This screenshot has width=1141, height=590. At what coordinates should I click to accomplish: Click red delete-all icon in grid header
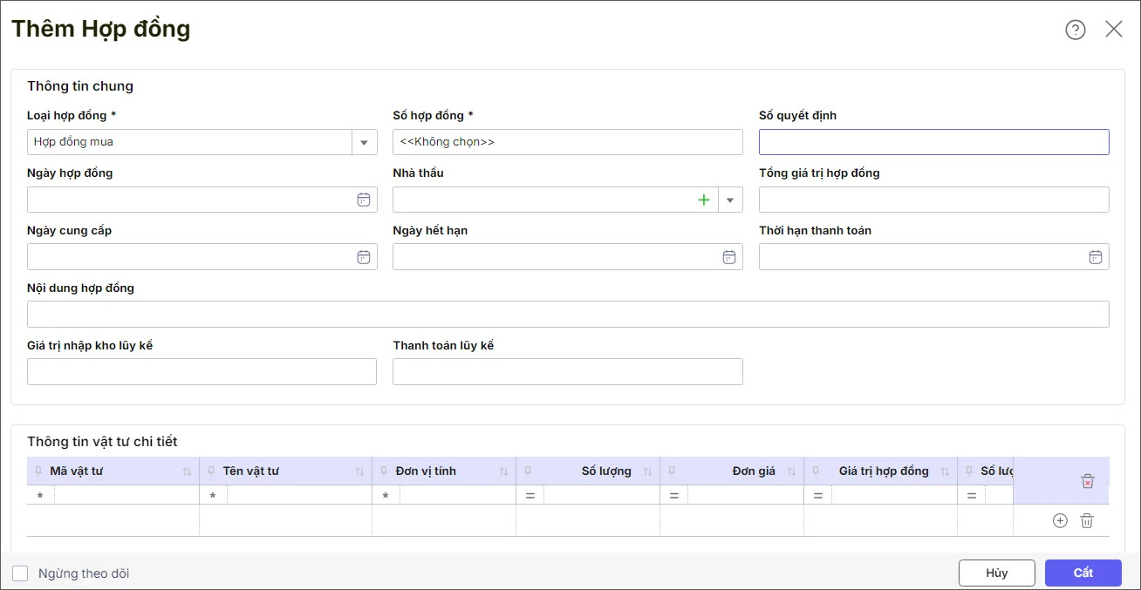pyautogui.click(x=1087, y=481)
